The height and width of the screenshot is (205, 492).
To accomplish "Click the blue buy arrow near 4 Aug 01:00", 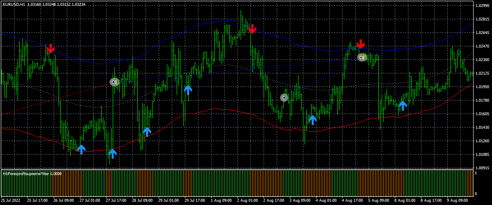I will click(x=312, y=120).
